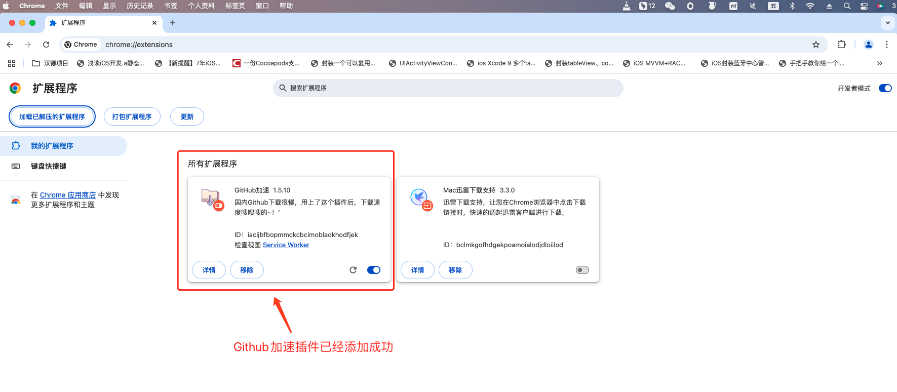The height and width of the screenshot is (392, 897).
Task: Open the 浅谈iOS开发 bookmark
Action: coord(110,63)
